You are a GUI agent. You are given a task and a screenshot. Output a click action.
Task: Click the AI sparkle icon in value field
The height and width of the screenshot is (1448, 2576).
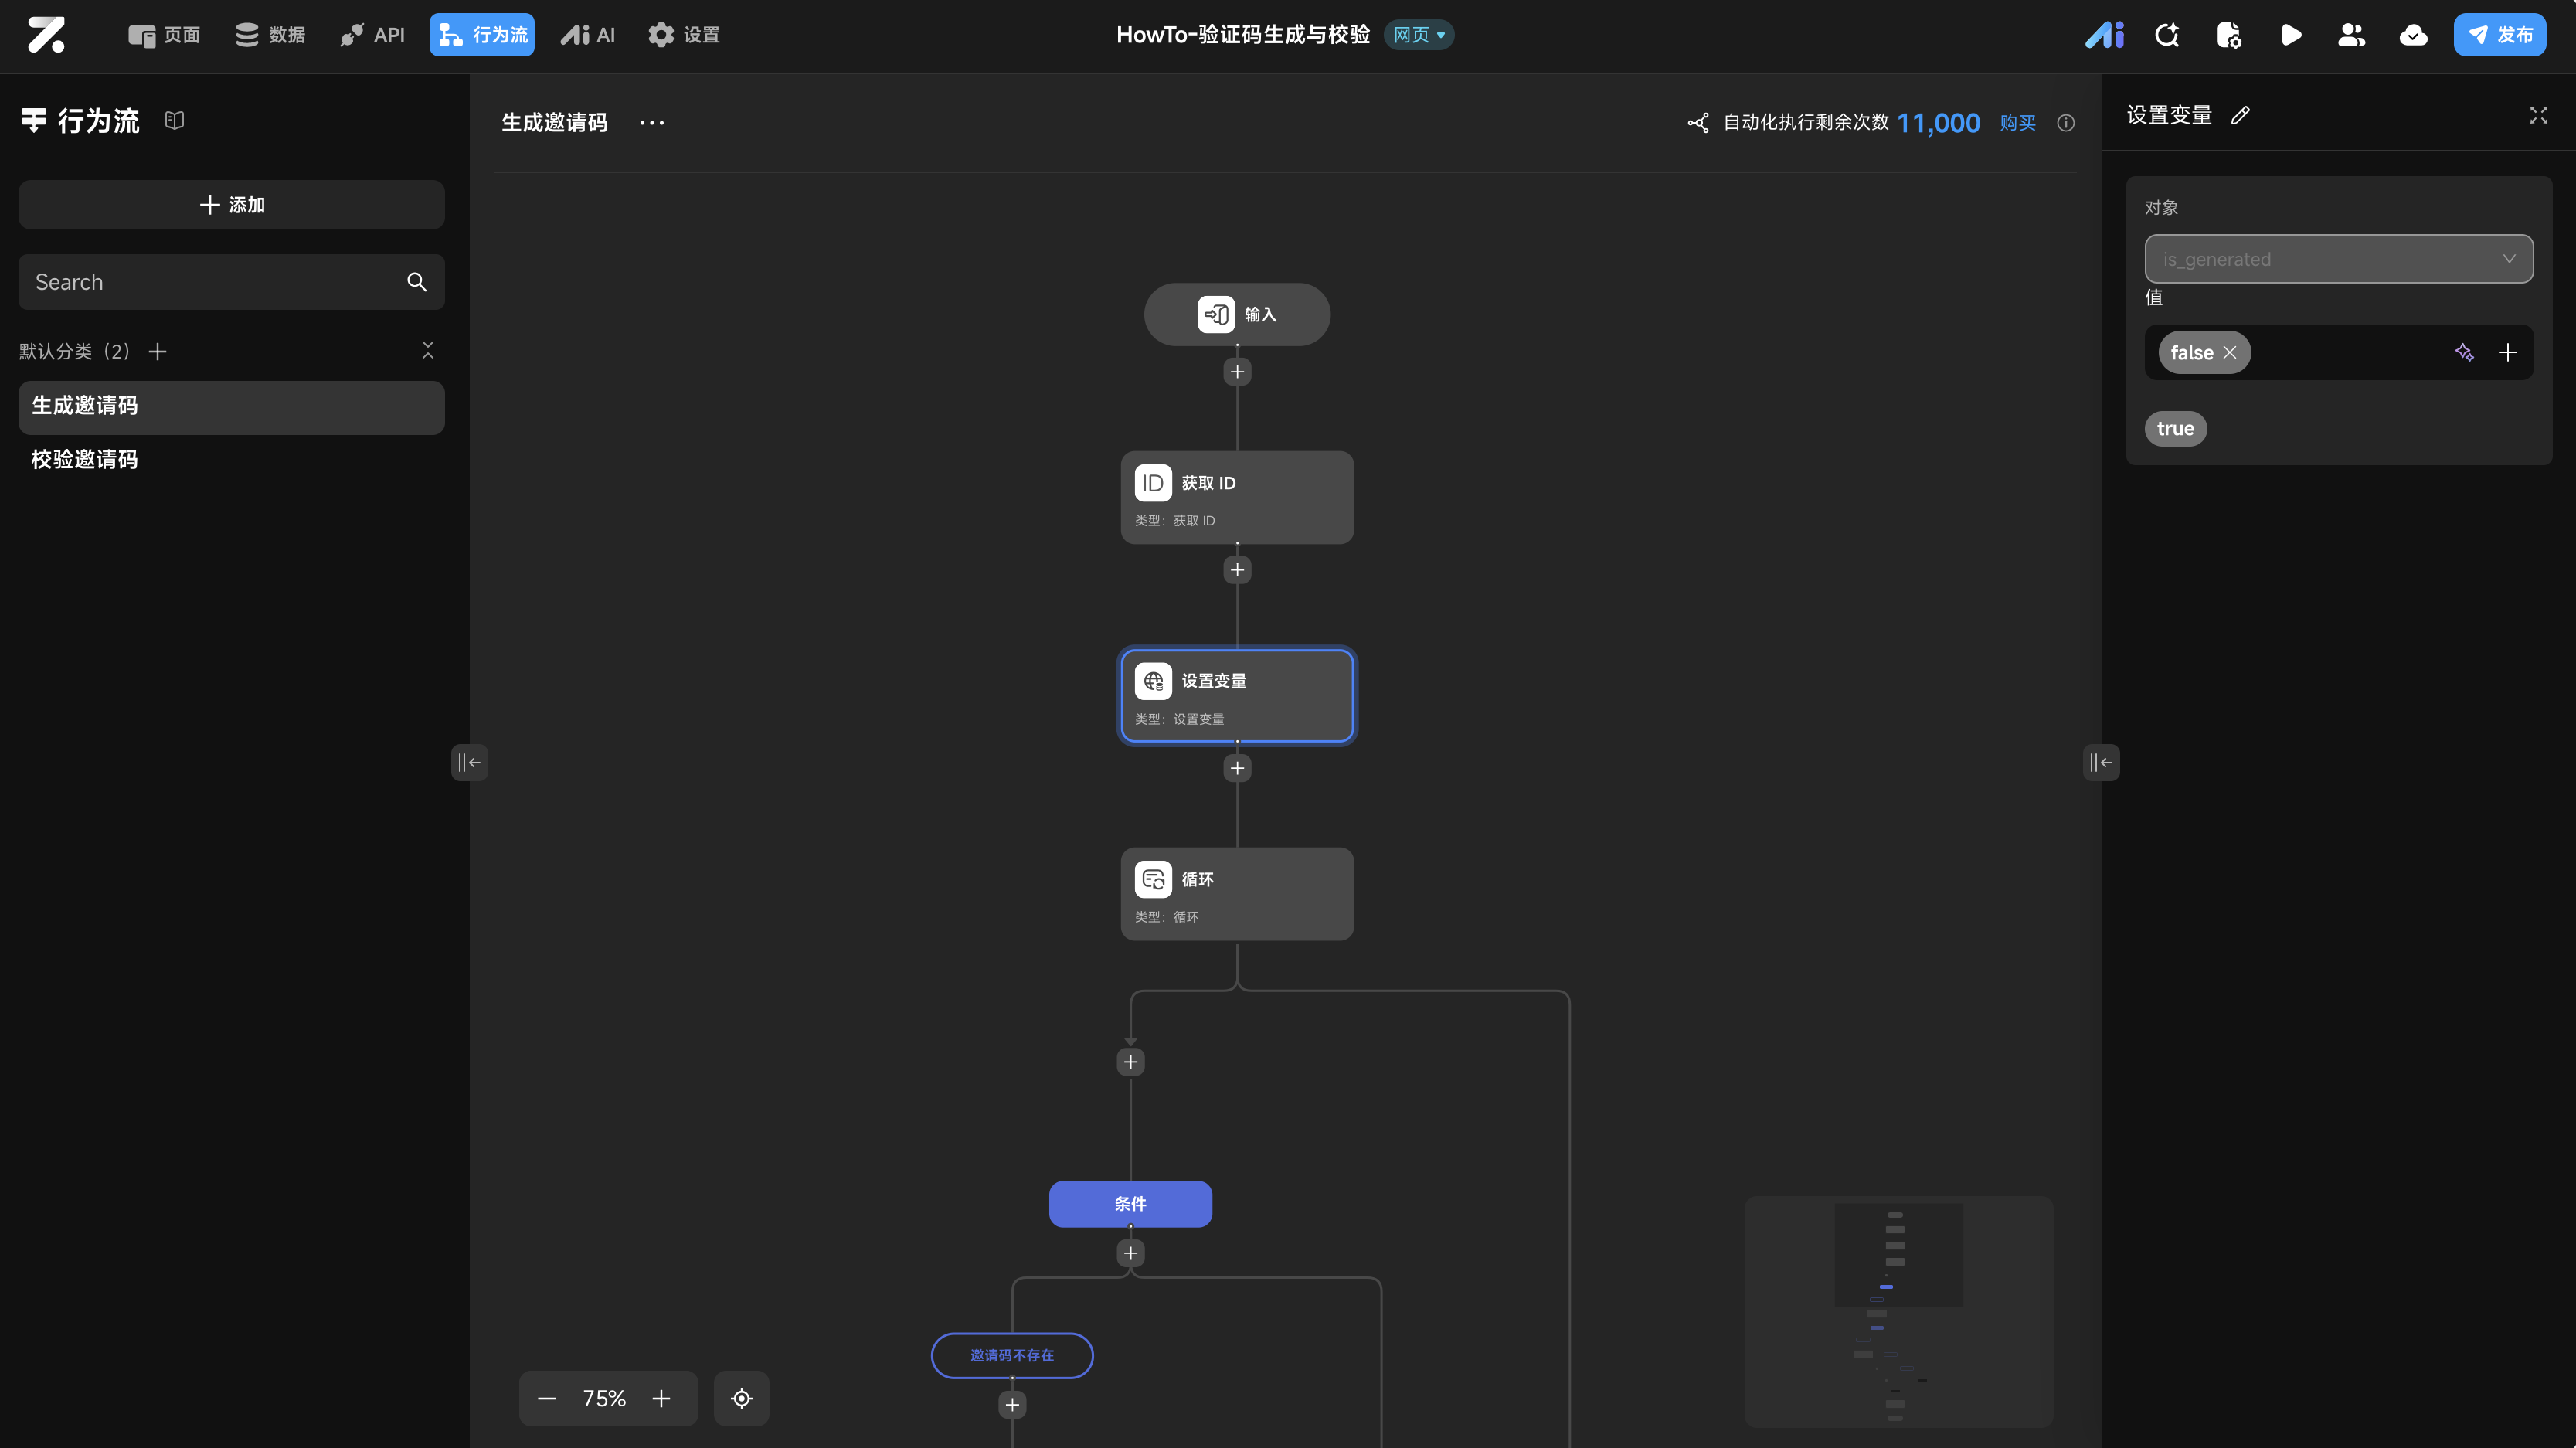click(x=2464, y=352)
